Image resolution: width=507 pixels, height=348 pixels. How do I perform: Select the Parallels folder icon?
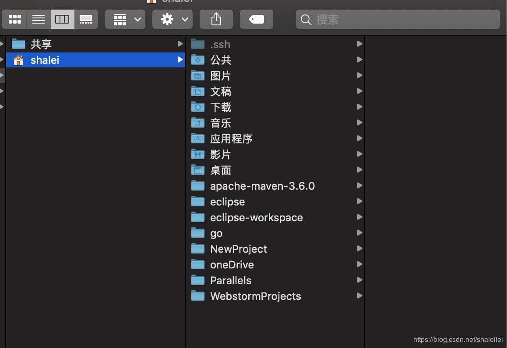click(x=198, y=280)
